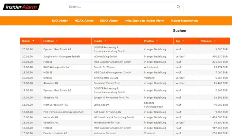Select Joseph M. Fernandez Roth IRA cell
Image resolution: width=232 pixels, height=136 pixels.
[x=117, y=98]
